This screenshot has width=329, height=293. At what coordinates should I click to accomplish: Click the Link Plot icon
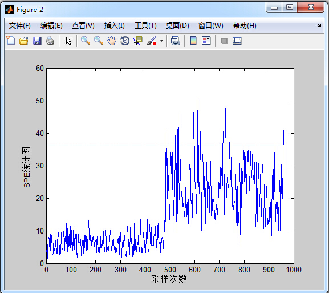(176, 41)
